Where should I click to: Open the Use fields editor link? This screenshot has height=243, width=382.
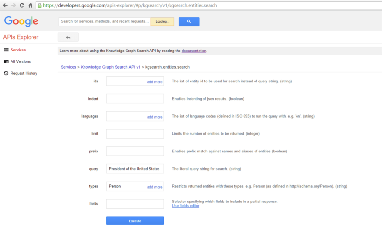coord(185,206)
